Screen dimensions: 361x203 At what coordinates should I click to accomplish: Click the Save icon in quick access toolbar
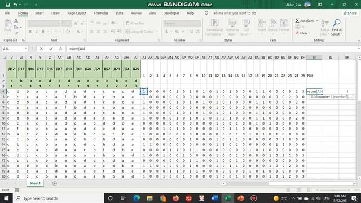tap(7, 5)
